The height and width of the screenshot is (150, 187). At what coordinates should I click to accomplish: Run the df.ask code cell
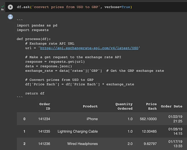pyautogui.click(x=11, y=7)
